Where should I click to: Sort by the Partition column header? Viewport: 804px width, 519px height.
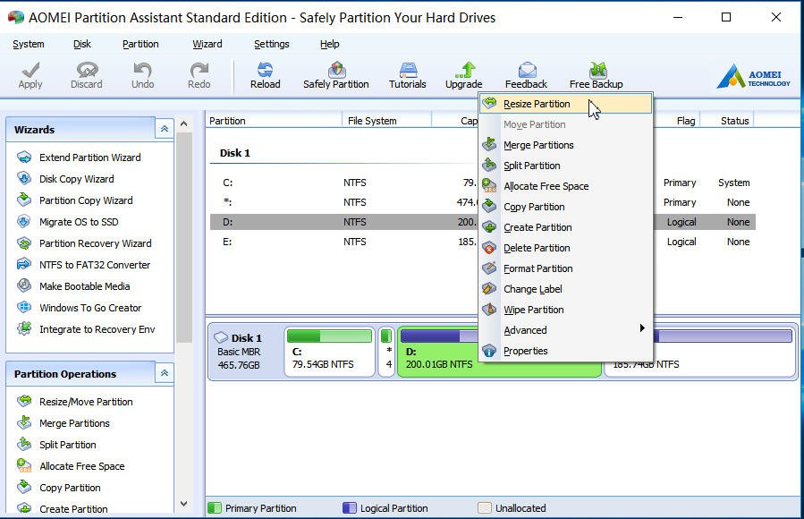(274, 121)
